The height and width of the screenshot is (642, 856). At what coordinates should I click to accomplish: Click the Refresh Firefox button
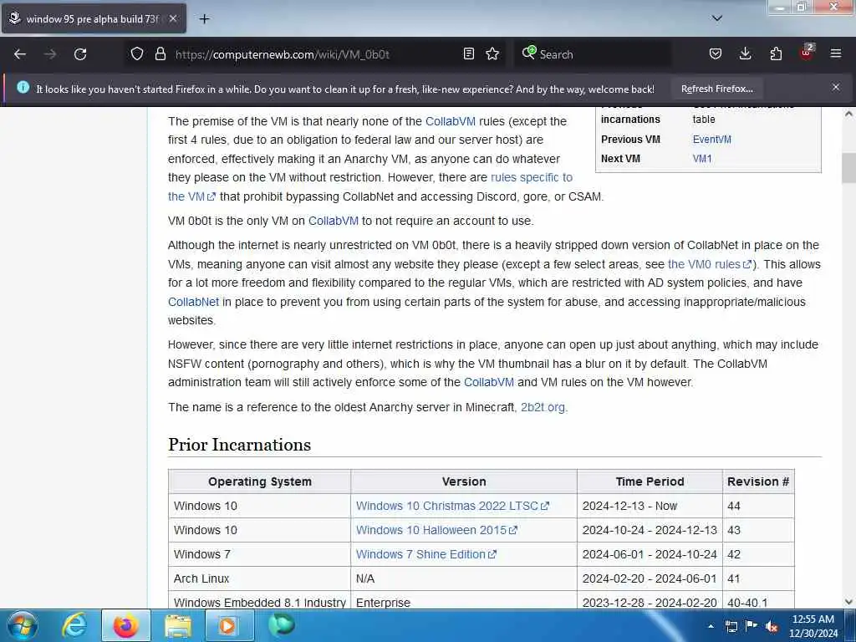coord(716,89)
